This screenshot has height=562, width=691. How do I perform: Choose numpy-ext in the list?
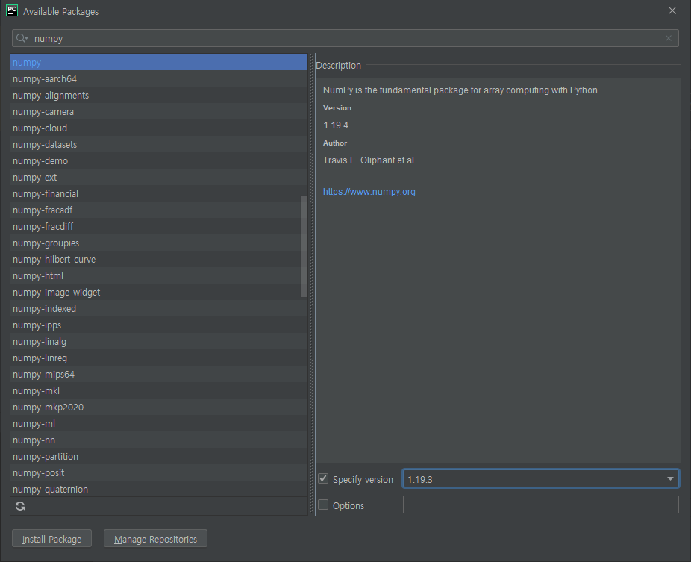pyautogui.click(x=159, y=177)
